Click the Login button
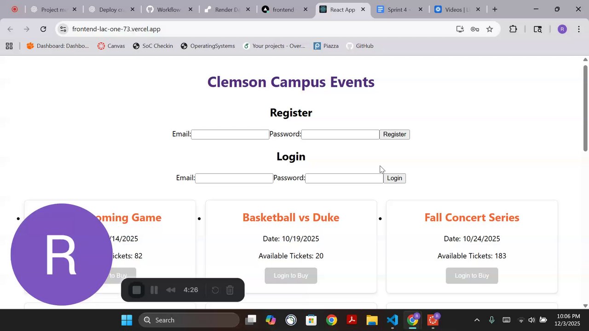Viewport: 589px width, 331px height. 394,178
